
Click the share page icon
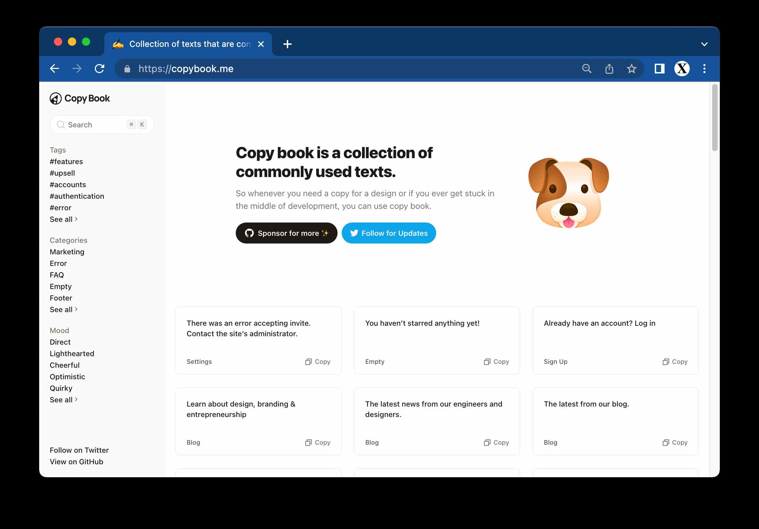tap(609, 69)
